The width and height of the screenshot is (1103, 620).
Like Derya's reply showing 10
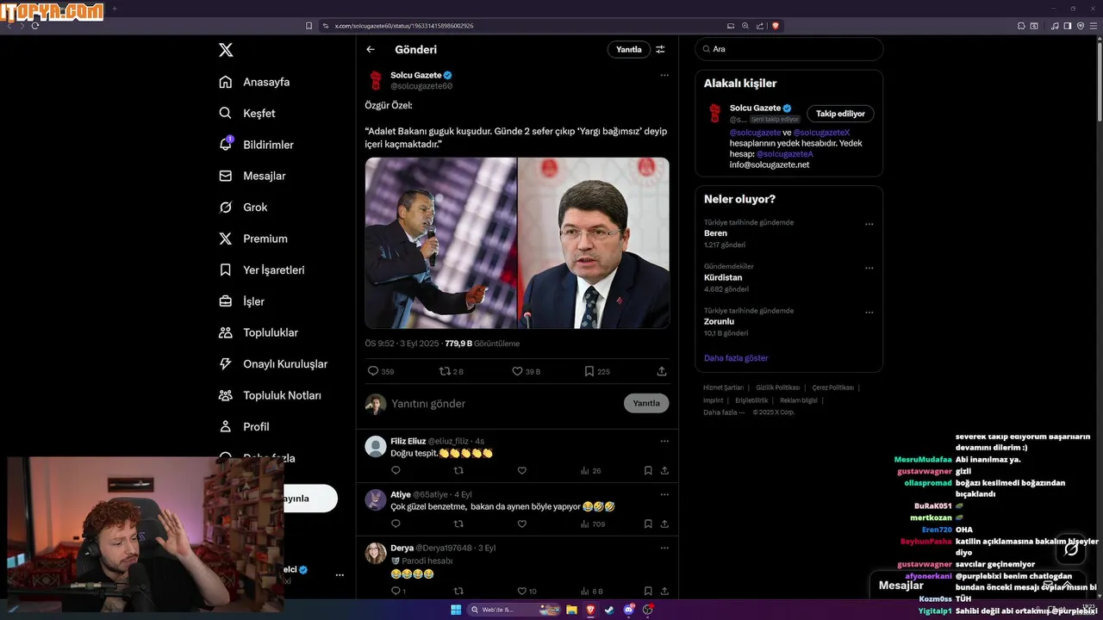pos(527,591)
